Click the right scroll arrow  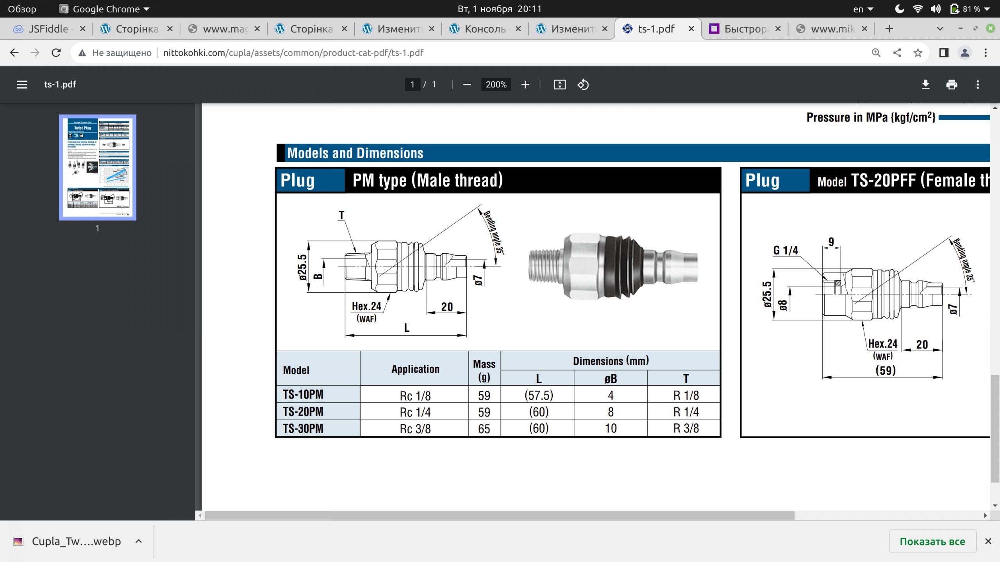pyautogui.click(x=985, y=516)
